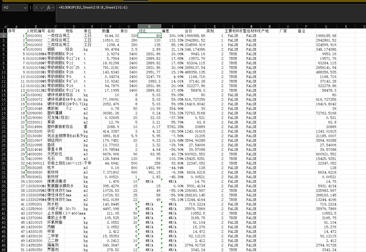Screen dimensions: 366x252
Task: Click the 人材机编号 header cell
Action: click(36, 31)
